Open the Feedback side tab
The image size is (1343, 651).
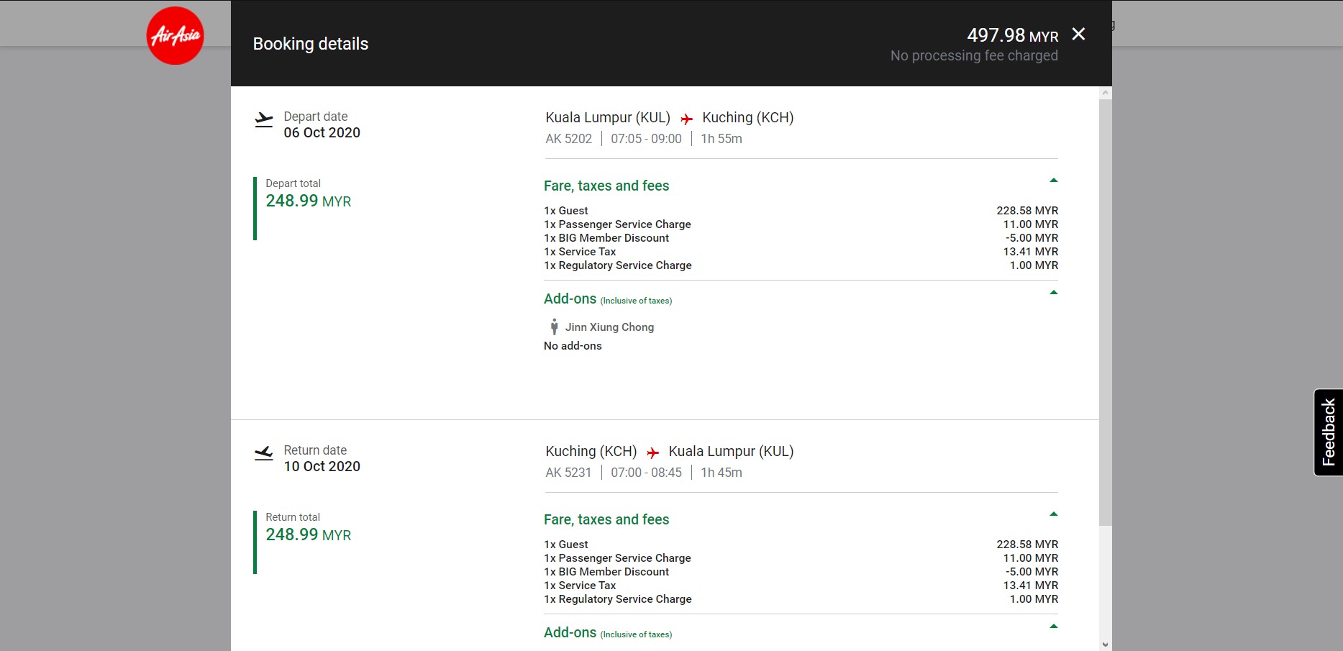pos(1328,432)
